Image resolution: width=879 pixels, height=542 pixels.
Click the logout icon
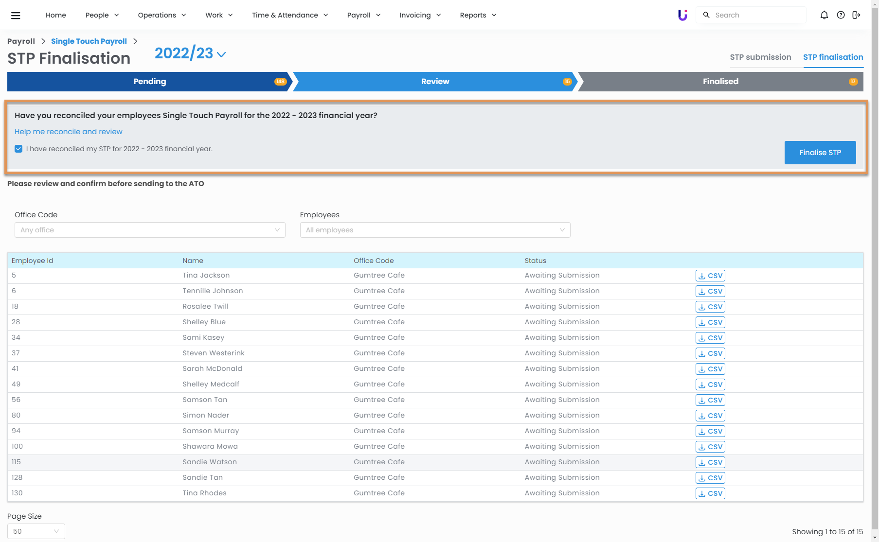857,15
